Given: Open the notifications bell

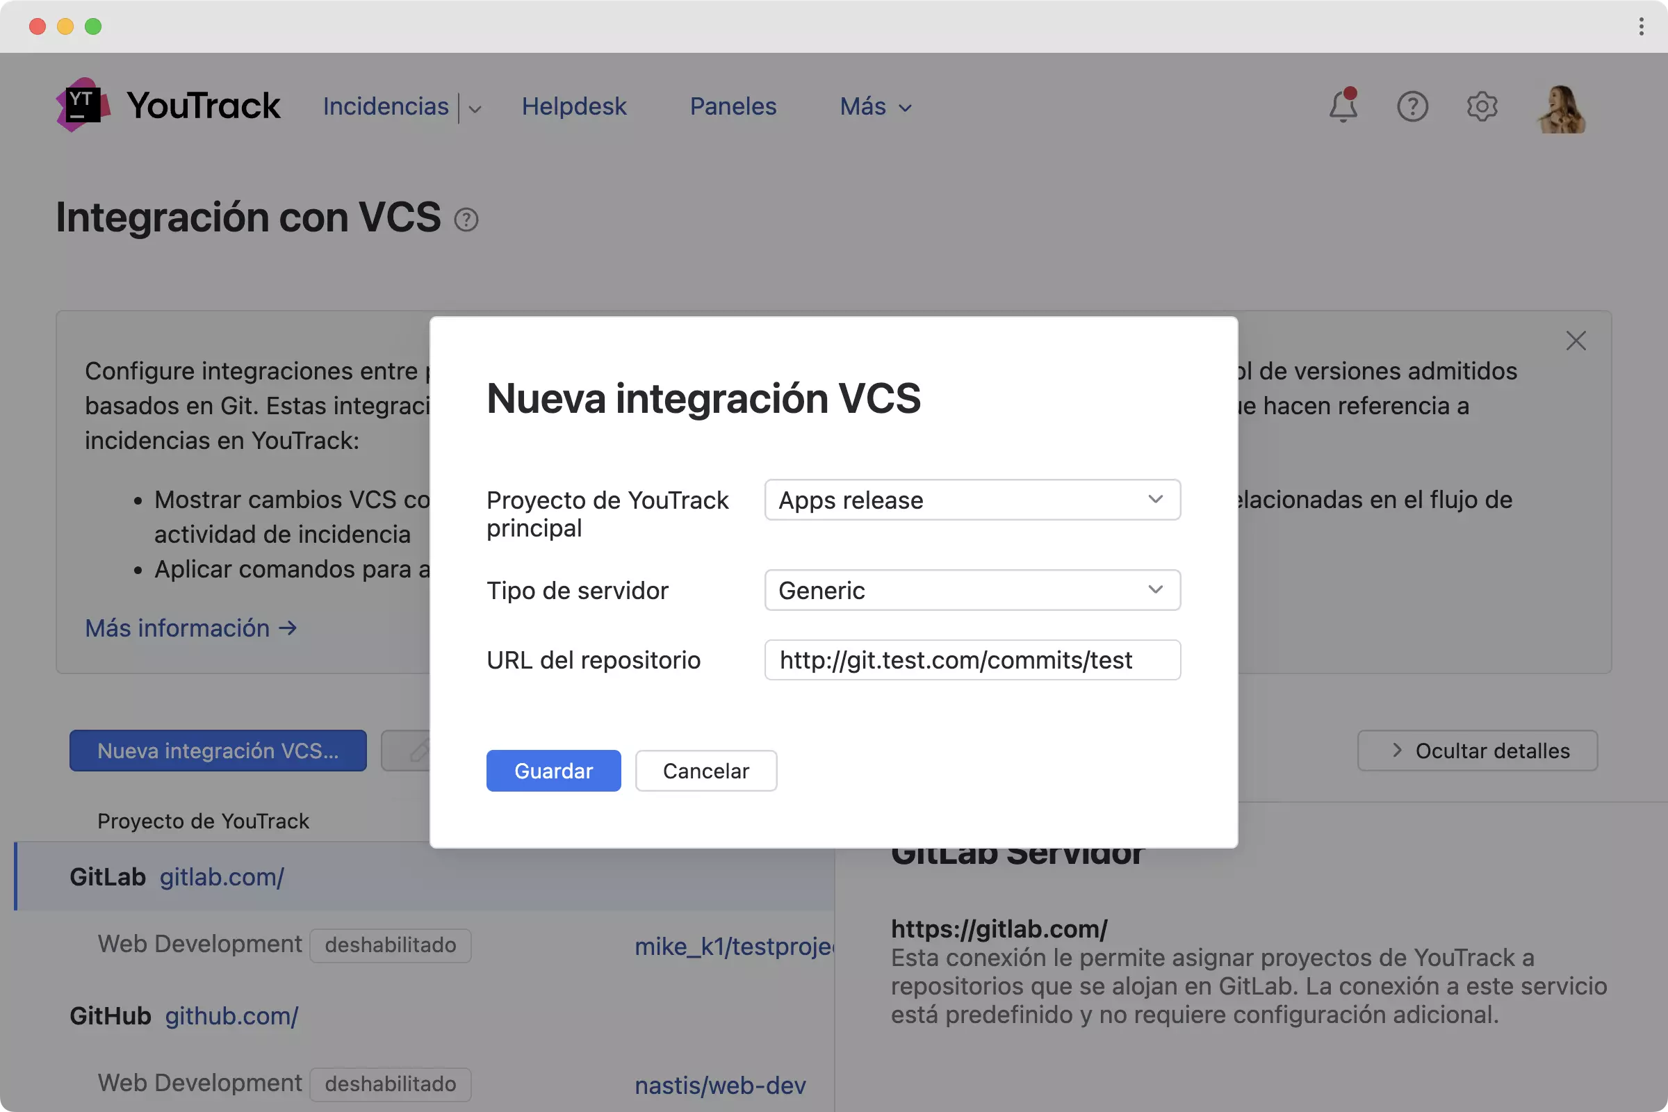Looking at the screenshot, I should tap(1343, 106).
